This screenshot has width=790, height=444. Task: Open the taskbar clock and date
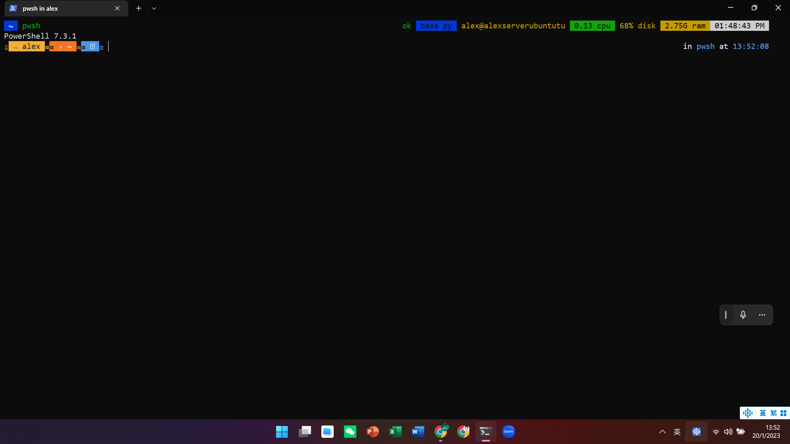coord(766,432)
